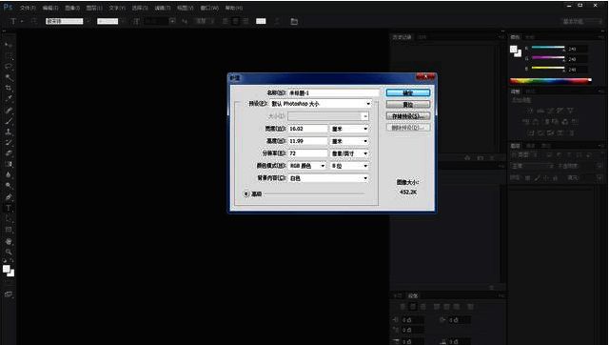Select the Gradient tool
609x345 pixels.
click(9, 164)
